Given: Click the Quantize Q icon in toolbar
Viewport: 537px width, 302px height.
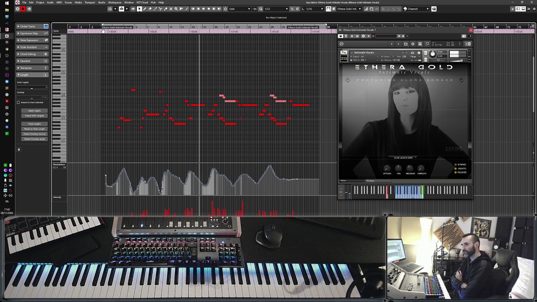Looking at the screenshot, I should click(261, 9).
